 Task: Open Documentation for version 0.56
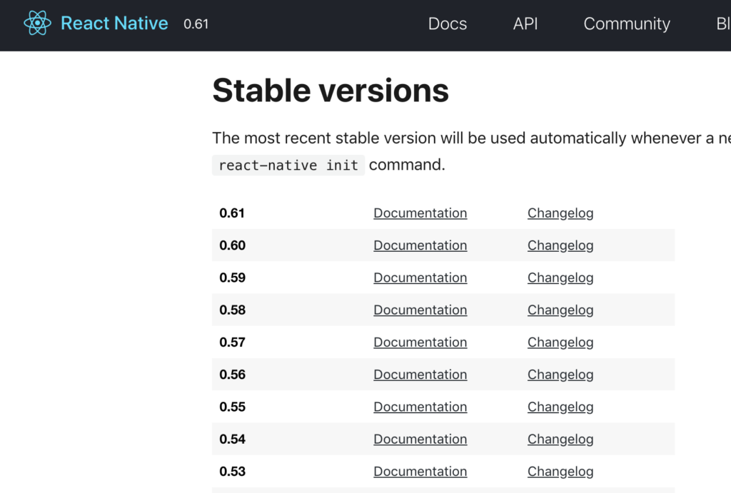point(420,375)
